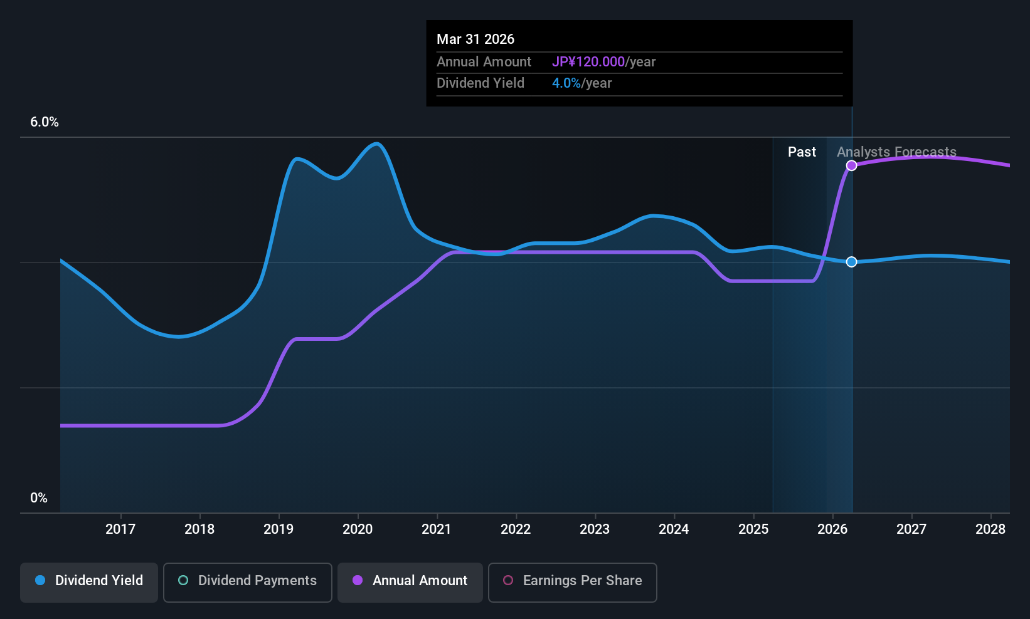Click the 2028 x-axis label
The image size is (1030, 619).
point(990,529)
